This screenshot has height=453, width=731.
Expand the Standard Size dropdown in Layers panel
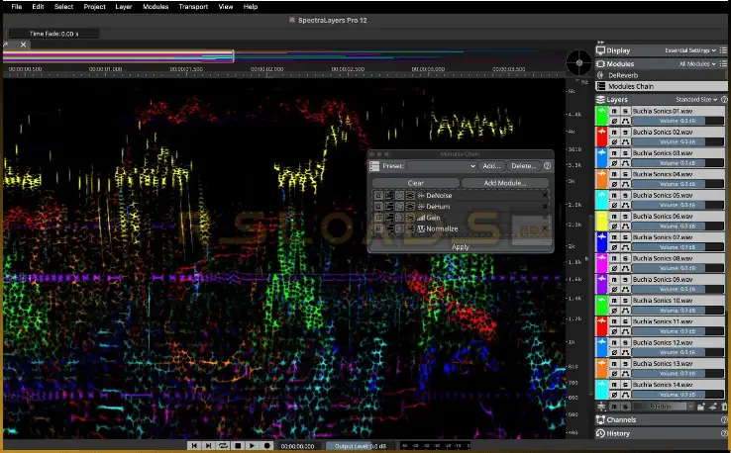click(696, 100)
